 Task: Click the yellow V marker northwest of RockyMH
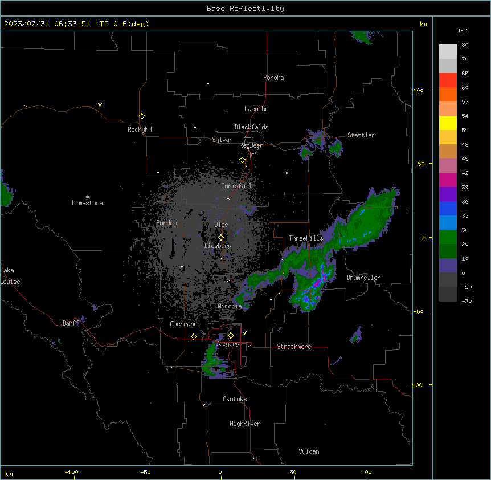click(100, 105)
